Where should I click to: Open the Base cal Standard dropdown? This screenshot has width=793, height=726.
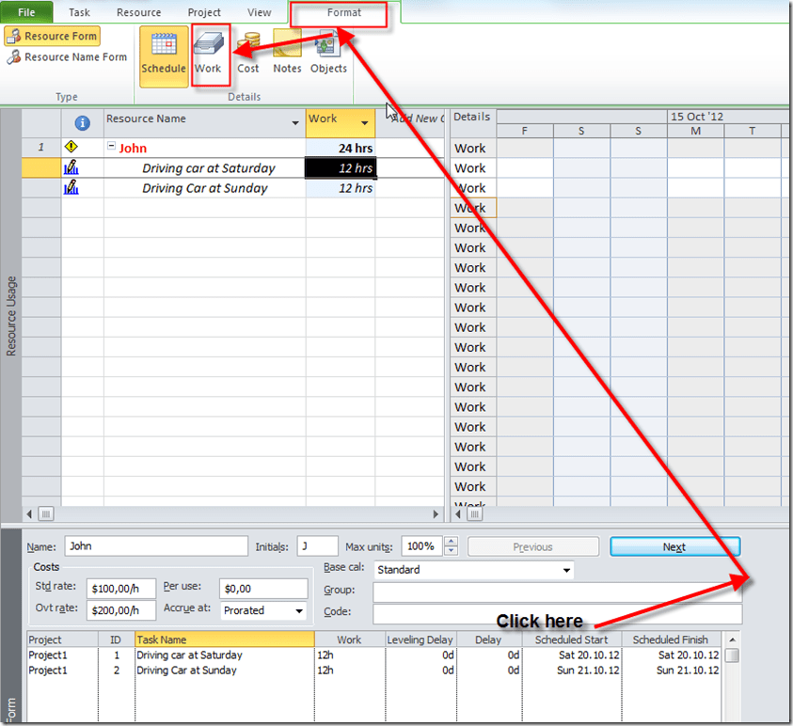pyautogui.click(x=566, y=570)
